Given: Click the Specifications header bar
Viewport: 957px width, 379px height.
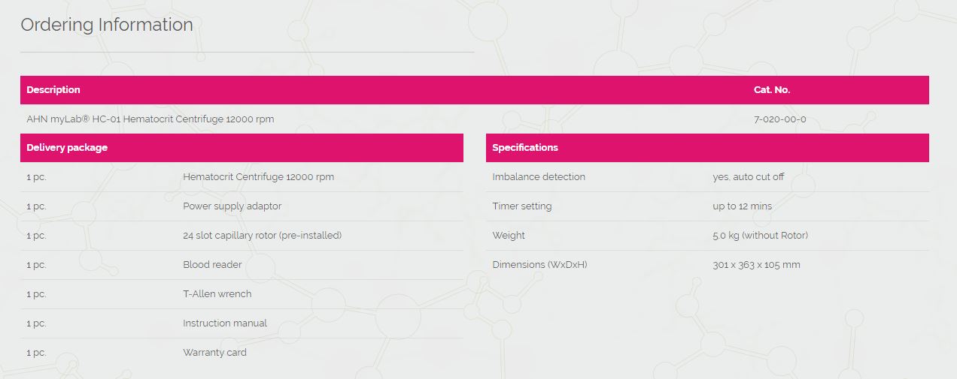Looking at the screenshot, I should 707,148.
